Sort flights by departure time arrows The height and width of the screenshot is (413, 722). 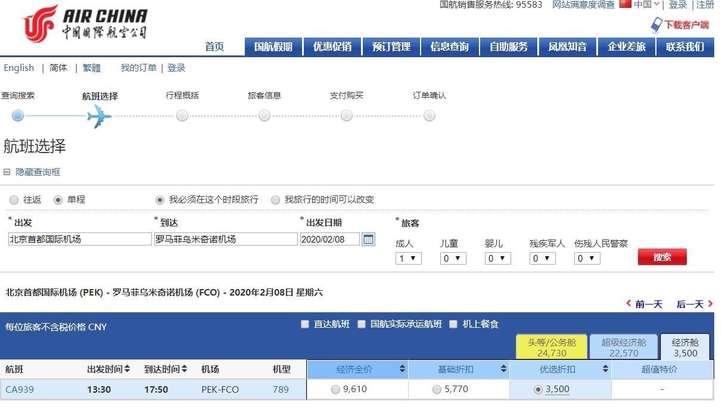click(x=127, y=369)
